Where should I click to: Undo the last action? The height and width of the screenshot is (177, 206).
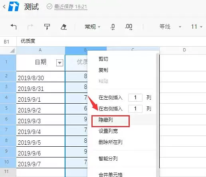click(14, 27)
